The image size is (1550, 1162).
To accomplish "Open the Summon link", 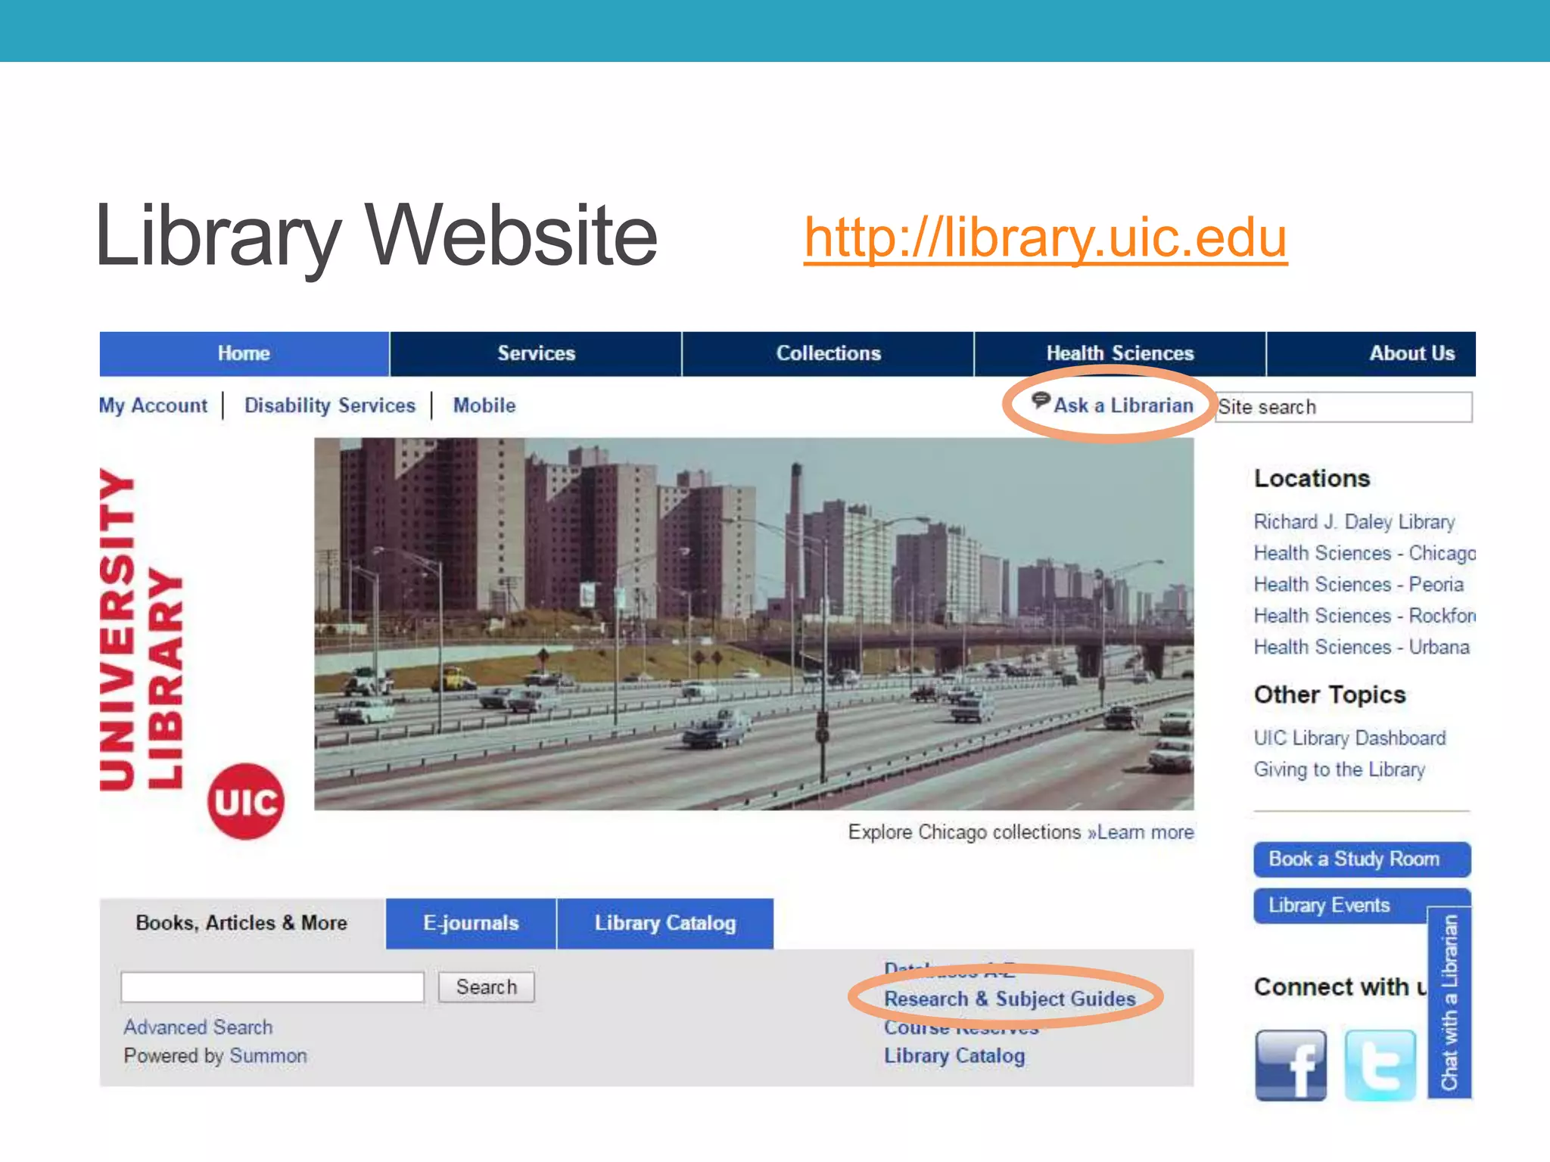I will pyautogui.click(x=269, y=1055).
